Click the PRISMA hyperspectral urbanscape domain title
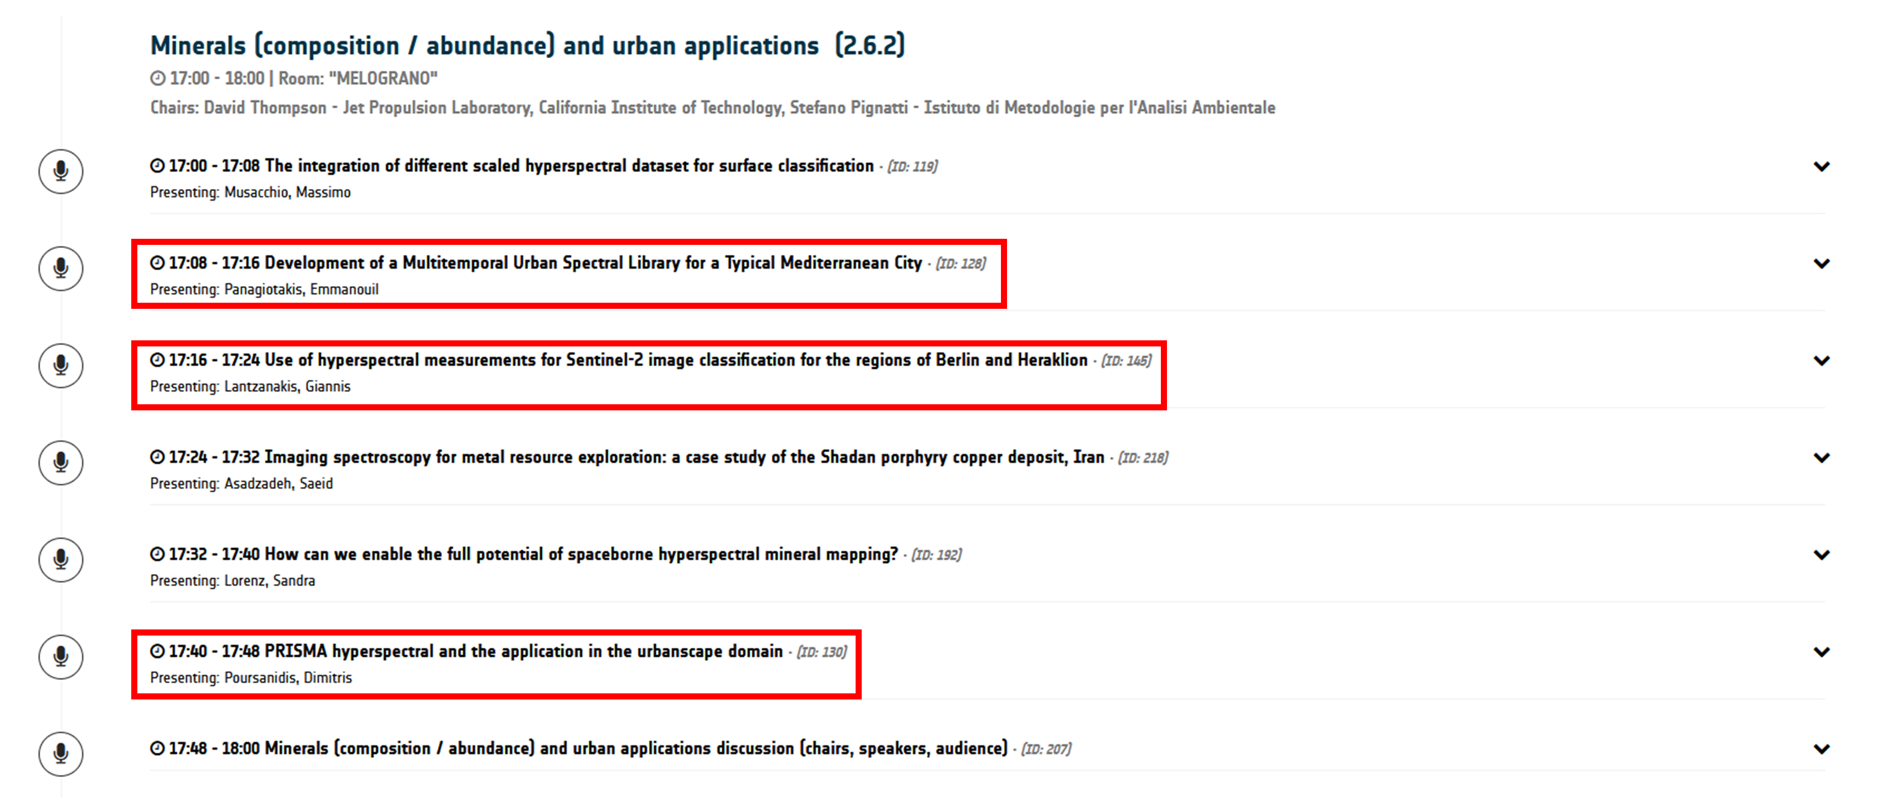This screenshot has height=809, width=1881. click(523, 651)
